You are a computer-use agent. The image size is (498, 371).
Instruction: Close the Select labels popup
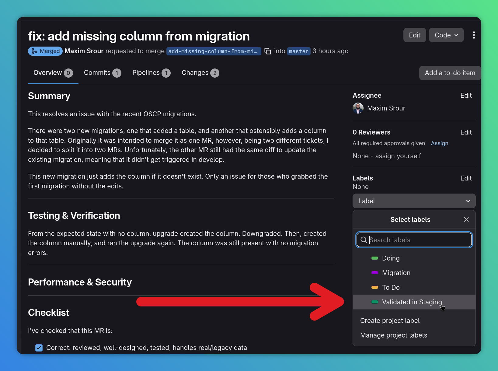pos(466,219)
